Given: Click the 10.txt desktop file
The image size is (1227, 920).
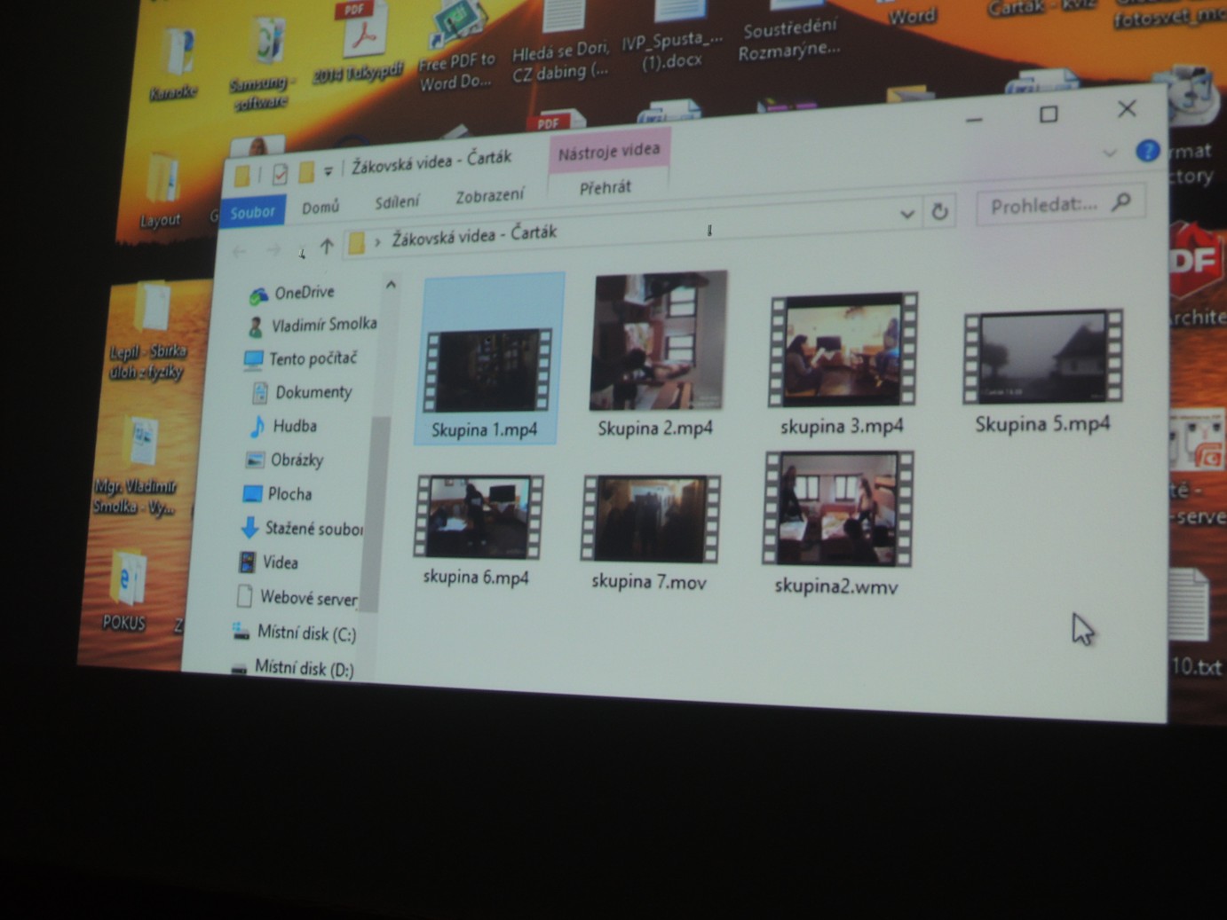Looking at the screenshot, I should tap(1192, 624).
